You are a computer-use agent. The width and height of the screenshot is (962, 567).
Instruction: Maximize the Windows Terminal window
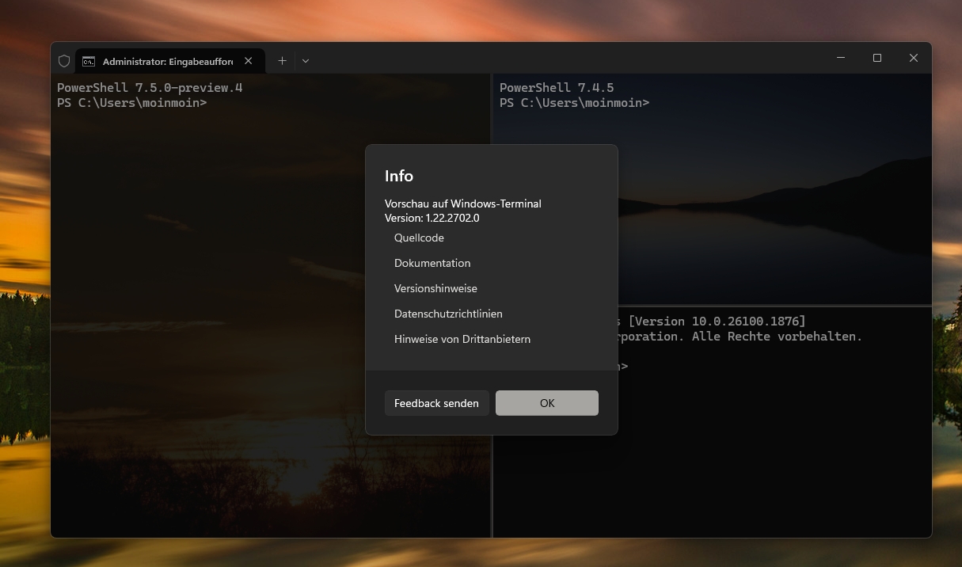[877, 58]
